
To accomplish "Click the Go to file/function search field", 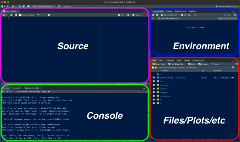I will [x=44, y=7].
